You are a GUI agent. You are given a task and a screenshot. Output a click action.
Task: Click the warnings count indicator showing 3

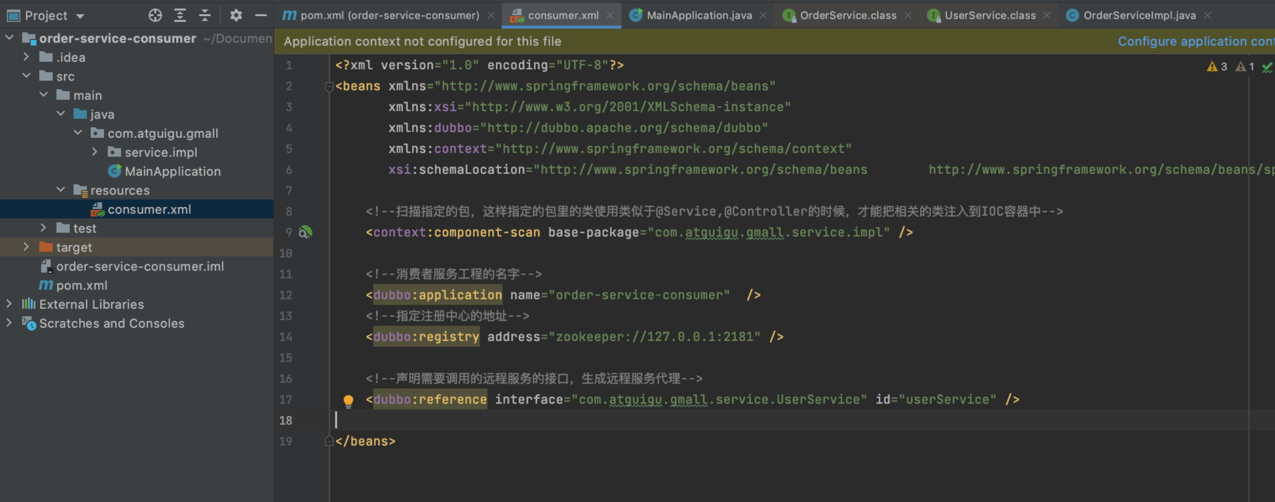point(1217,67)
